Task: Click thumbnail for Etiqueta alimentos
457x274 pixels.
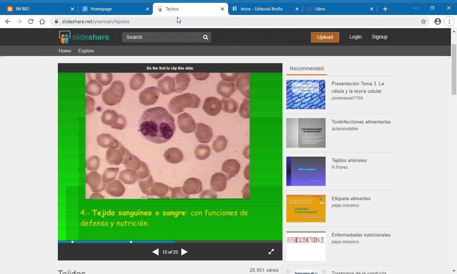Action: (306, 209)
